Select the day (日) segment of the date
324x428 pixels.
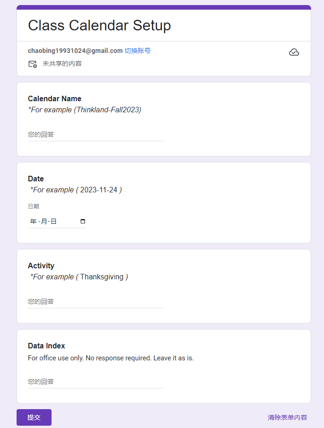point(53,221)
